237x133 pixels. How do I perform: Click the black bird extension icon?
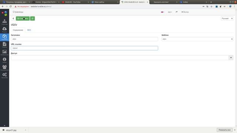pos(221,7)
